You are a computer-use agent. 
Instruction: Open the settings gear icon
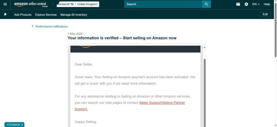point(246,4)
